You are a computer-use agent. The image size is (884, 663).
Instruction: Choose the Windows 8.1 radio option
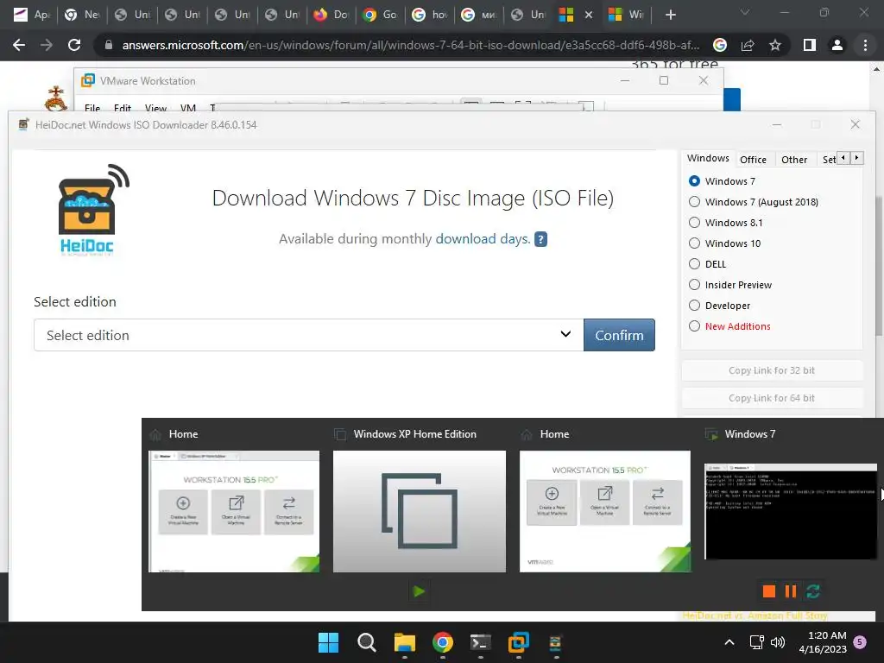[695, 223]
